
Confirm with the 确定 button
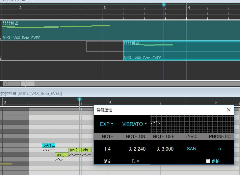pos(108,161)
